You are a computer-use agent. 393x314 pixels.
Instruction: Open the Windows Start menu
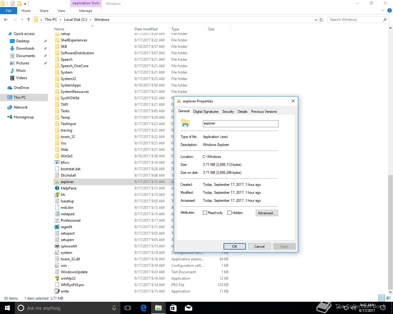(7, 308)
